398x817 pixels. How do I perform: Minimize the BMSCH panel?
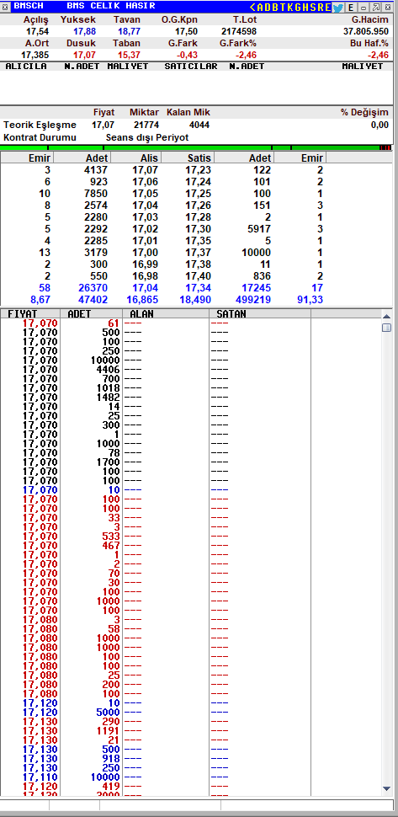[364, 8]
